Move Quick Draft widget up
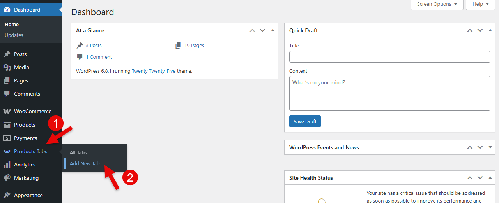Image resolution: width=499 pixels, height=203 pixels. tap(470, 30)
